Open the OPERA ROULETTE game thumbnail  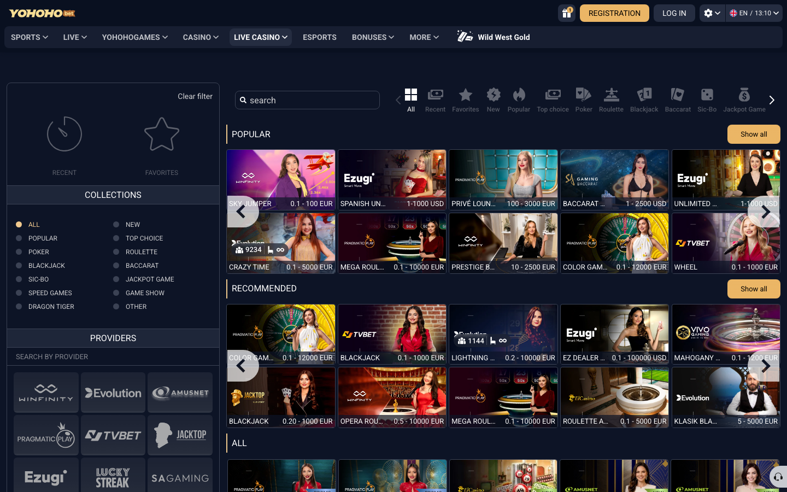tap(392, 397)
